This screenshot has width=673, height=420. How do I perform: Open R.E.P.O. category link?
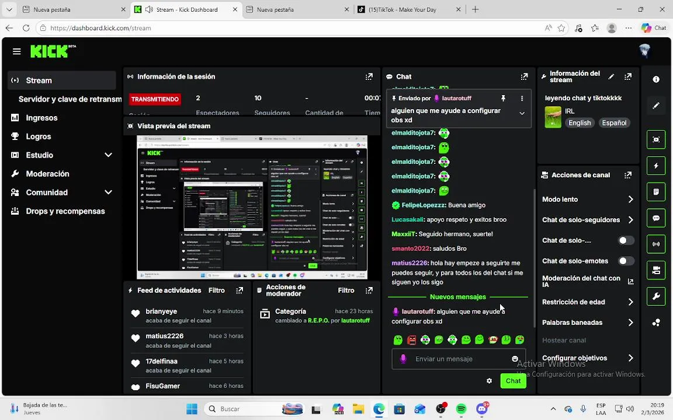pos(318,321)
